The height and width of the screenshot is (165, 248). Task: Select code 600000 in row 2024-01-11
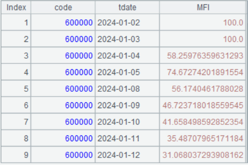pos(63,139)
